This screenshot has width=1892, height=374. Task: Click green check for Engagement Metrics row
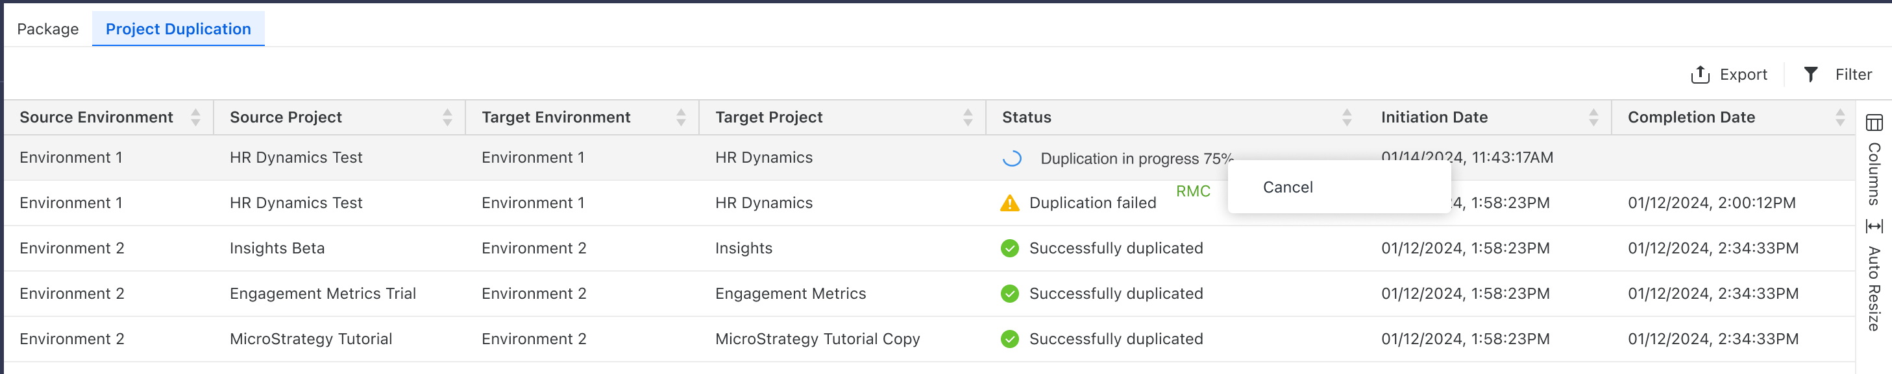pos(1010,294)
